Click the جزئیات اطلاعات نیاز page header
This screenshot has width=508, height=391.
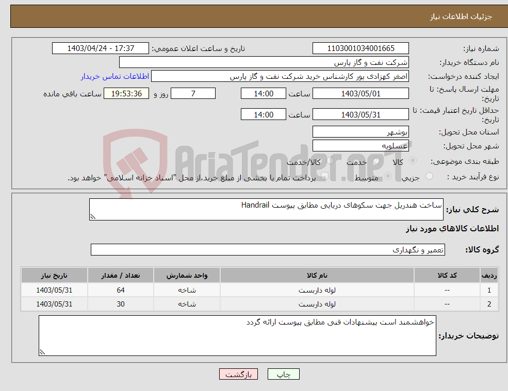click(461, 16)
